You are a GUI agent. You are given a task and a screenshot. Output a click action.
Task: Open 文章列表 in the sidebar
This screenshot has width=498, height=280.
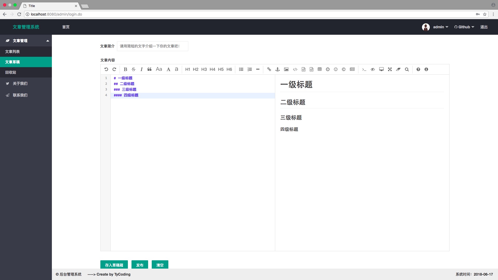point(12,52)
